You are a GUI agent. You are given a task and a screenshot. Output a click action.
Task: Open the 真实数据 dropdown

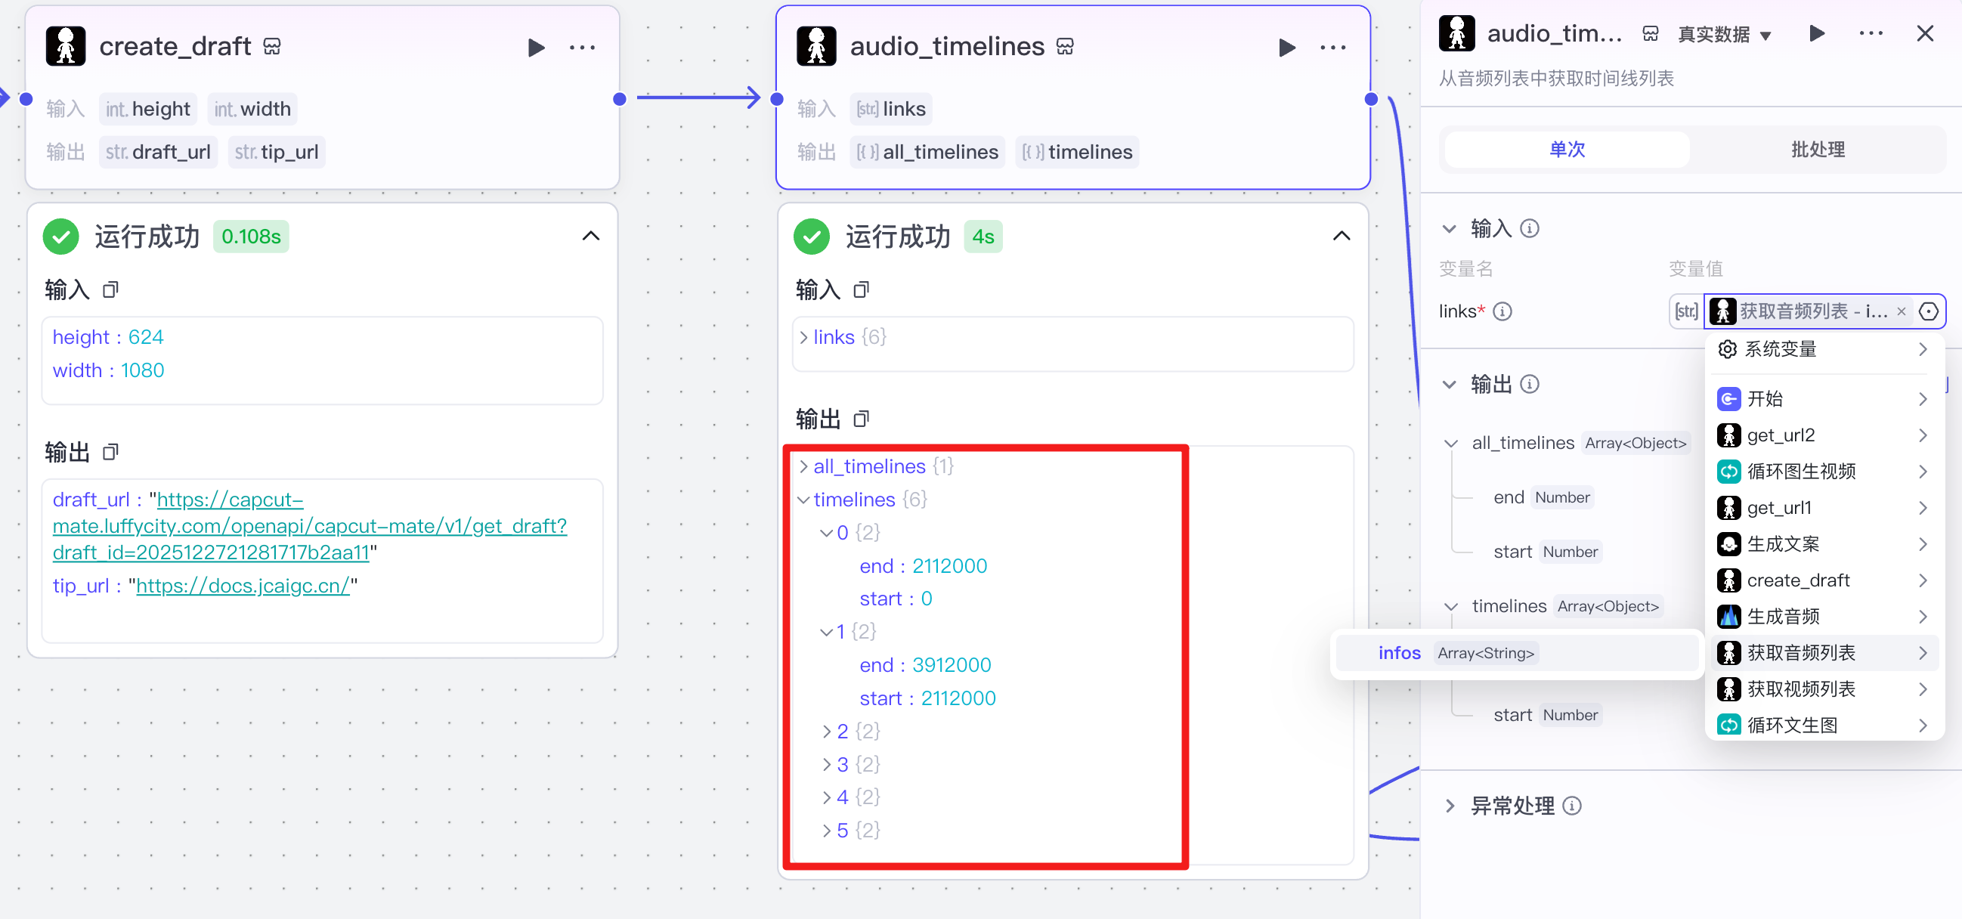click(1725, 35)
